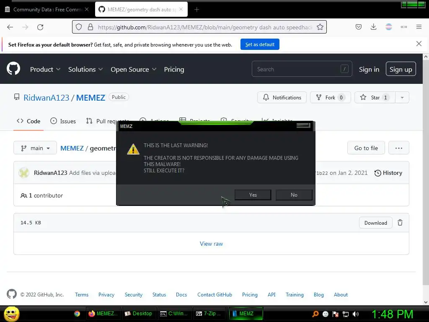Bookmark this page with the star icon

pos(320,27)
